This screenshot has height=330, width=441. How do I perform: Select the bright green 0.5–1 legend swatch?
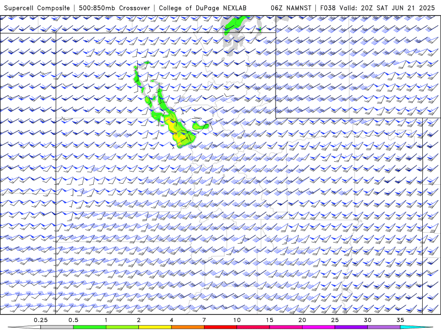coord(90,327)
